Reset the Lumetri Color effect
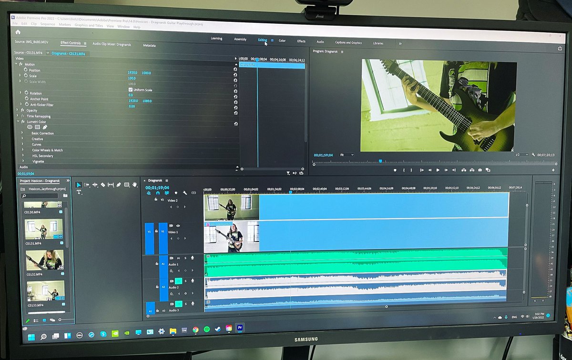This screenshot has height=360, width=572. (x=235, y=124)
